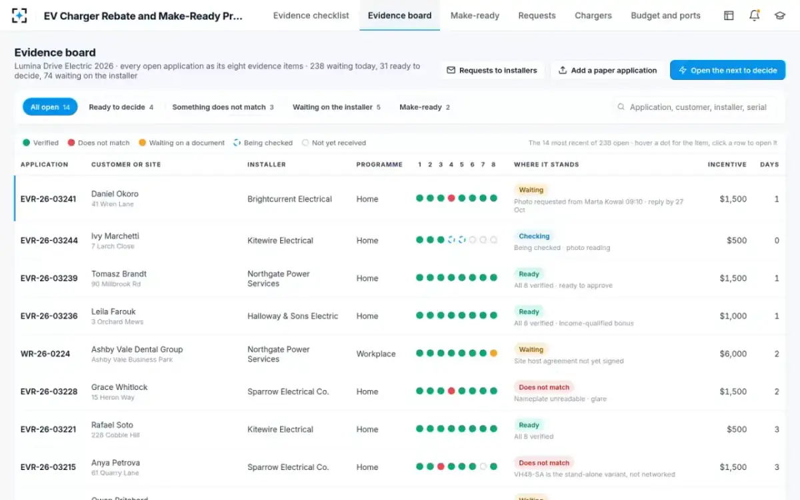This screenshot has height=500, width=800.
Task: Open application WR-26-0224
Action: click(x=45, y=354)
